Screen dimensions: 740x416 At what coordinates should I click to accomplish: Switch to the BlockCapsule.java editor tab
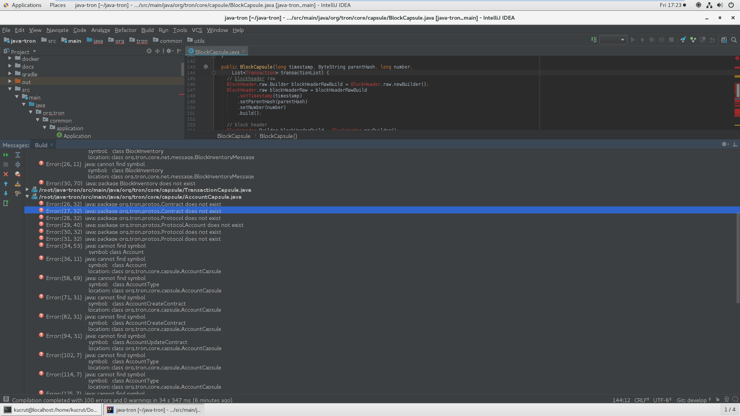tap(217, 51)
